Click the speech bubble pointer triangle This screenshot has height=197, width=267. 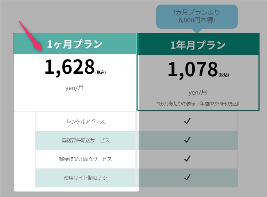click(x=197, y=31)
